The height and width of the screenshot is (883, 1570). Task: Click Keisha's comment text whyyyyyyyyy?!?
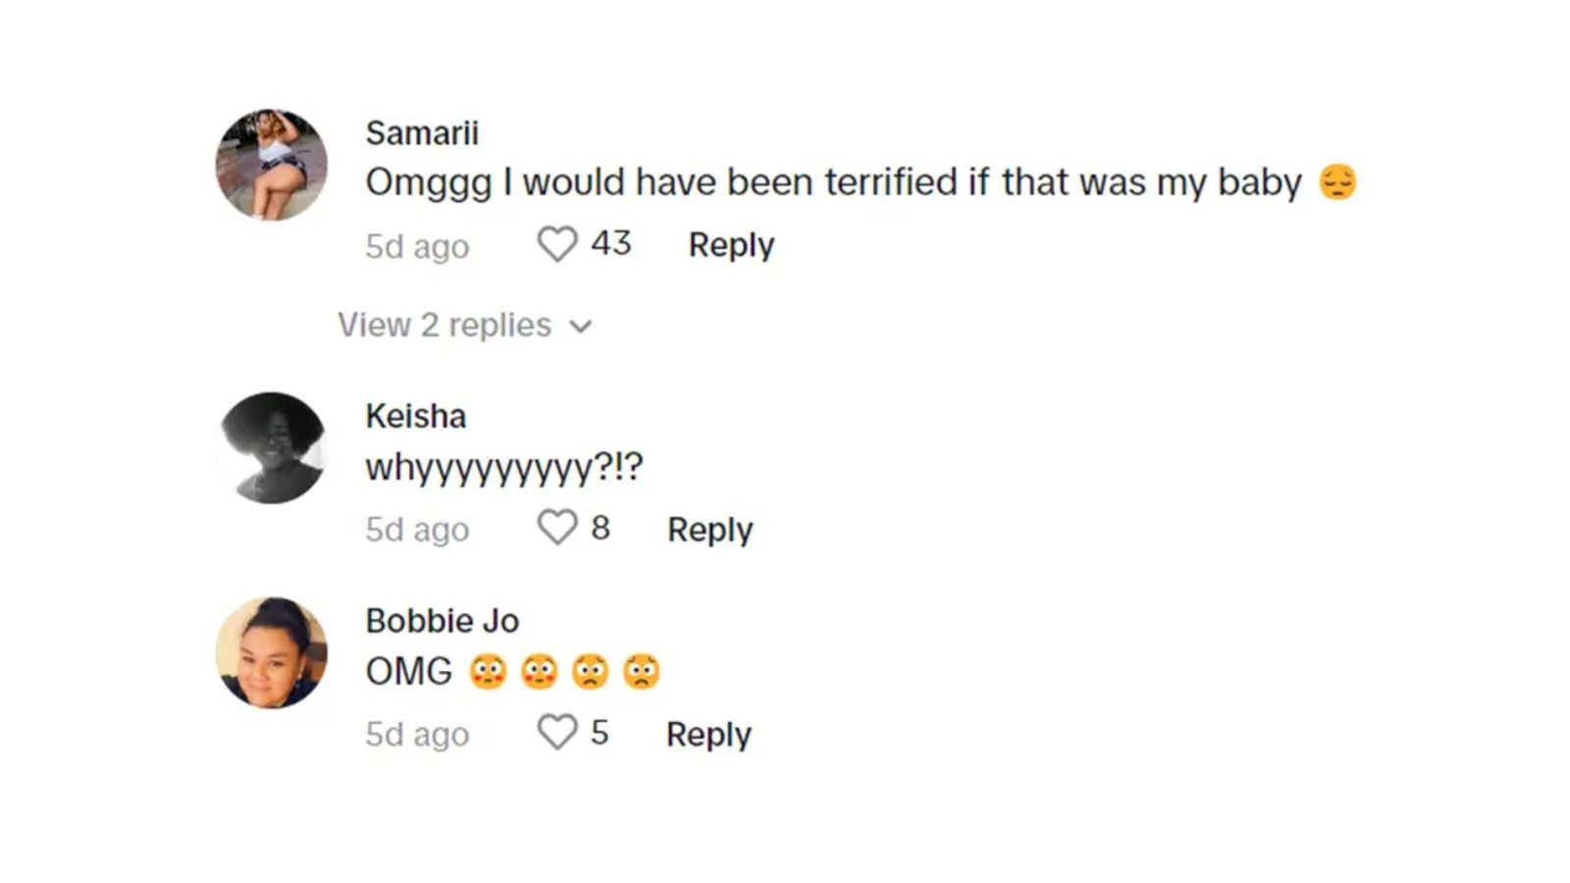[504, 467]
